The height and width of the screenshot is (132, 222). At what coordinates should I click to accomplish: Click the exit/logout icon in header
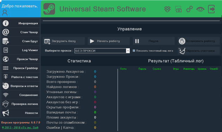(212, 9)
